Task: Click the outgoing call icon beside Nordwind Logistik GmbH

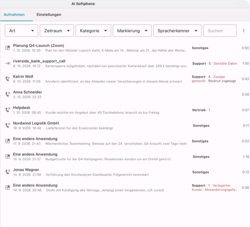Action: pos(8,125)
